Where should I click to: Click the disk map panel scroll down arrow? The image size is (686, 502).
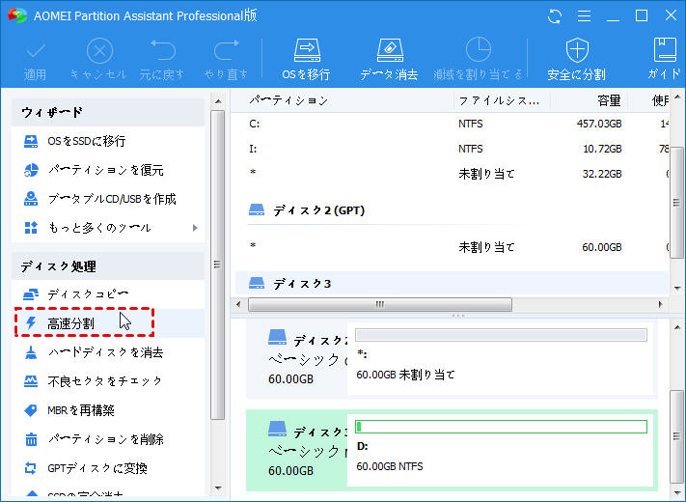coord(677,490)
